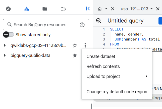Open the folder view tab icon
162x109 pixels.
[x=45, y=9]
